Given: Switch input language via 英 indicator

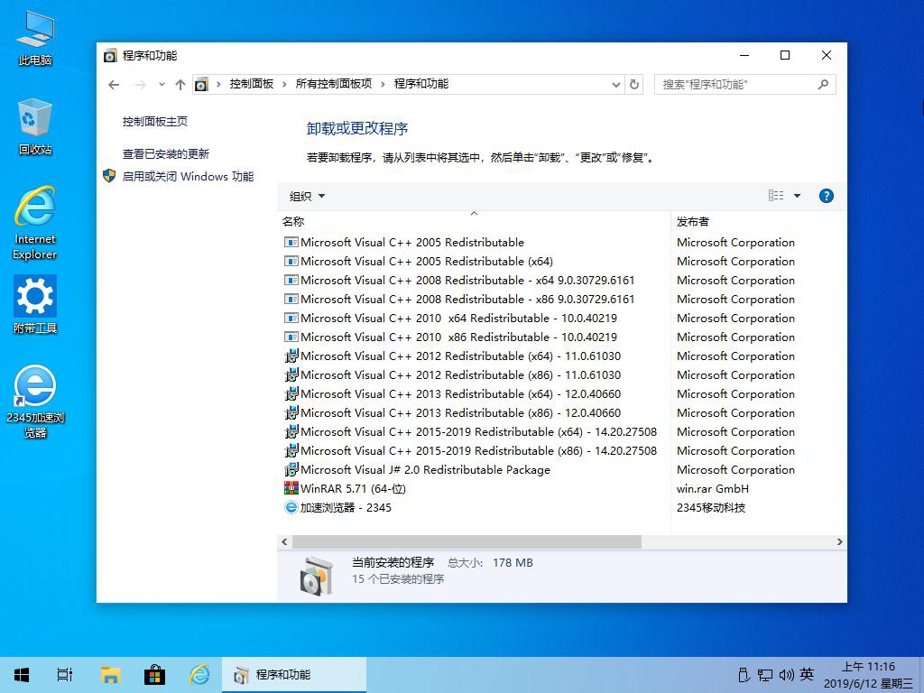Looking at the screenshot, I should [808, 675].
